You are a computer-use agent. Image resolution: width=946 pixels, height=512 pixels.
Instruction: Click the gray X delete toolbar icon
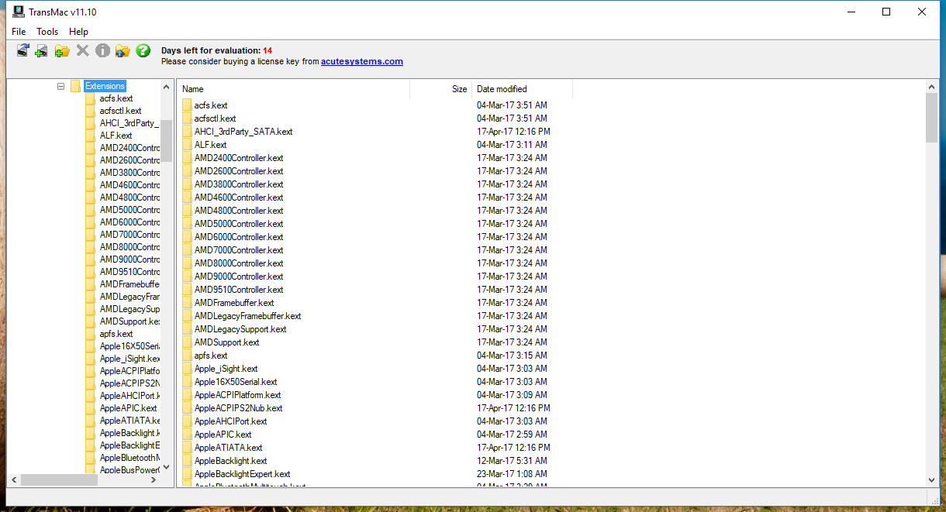point(83,50)
